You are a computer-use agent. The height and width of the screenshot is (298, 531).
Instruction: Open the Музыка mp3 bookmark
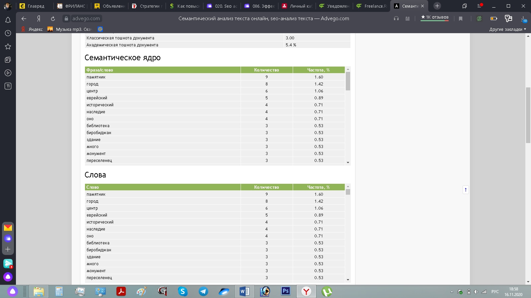point(69,29)
